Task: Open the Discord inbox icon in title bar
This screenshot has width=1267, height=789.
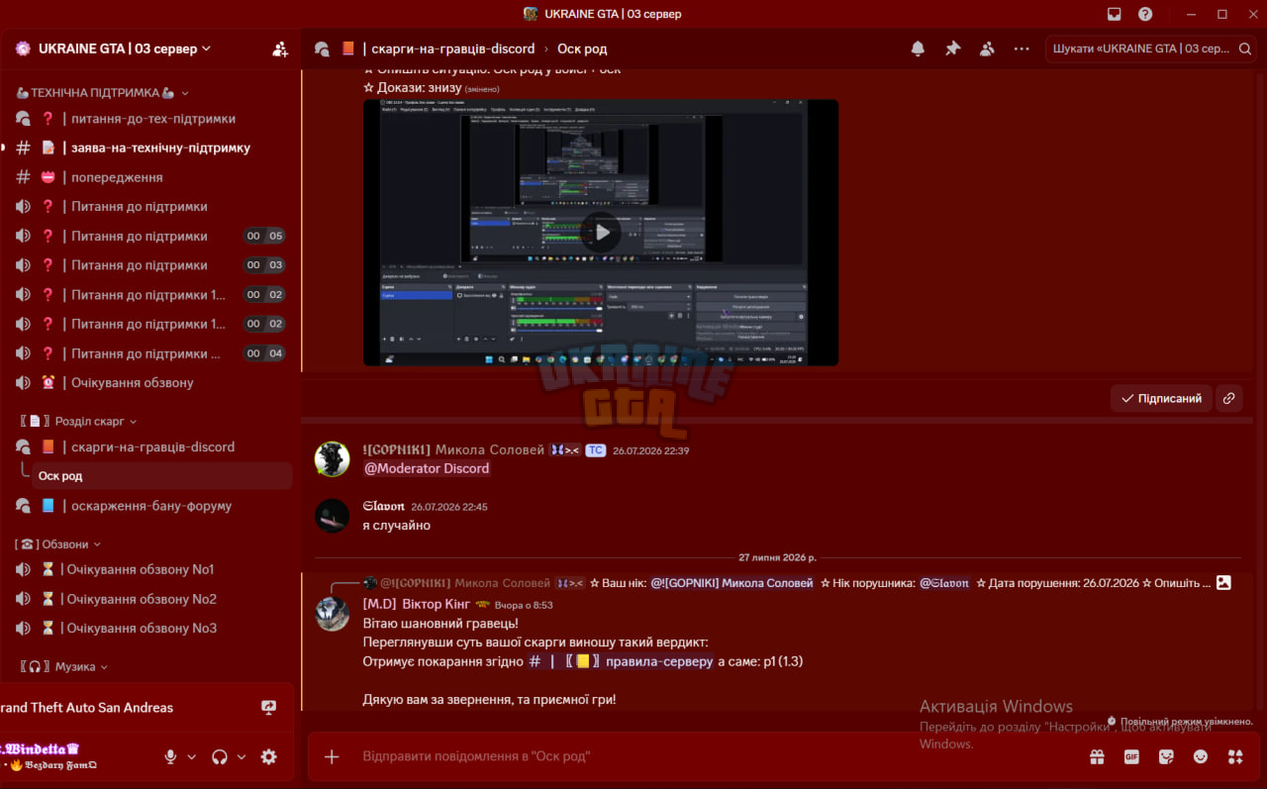Action: (x=1115, y=14)
